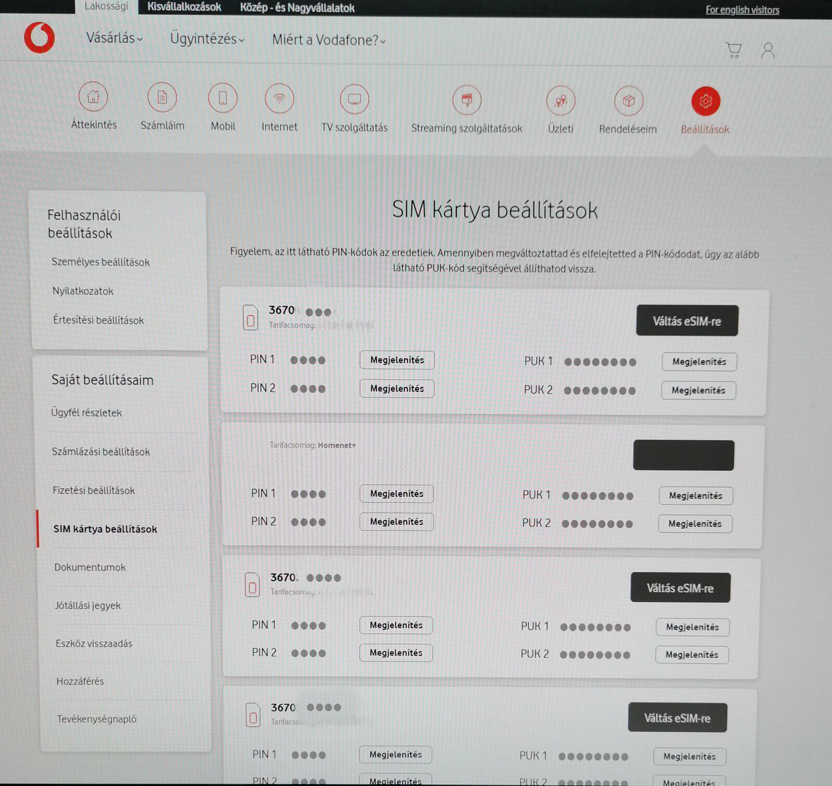This screenshot has height=786, width=832.
Task: Switch to the Kisvállalkozások tab
Action: (x=184, y=7)
